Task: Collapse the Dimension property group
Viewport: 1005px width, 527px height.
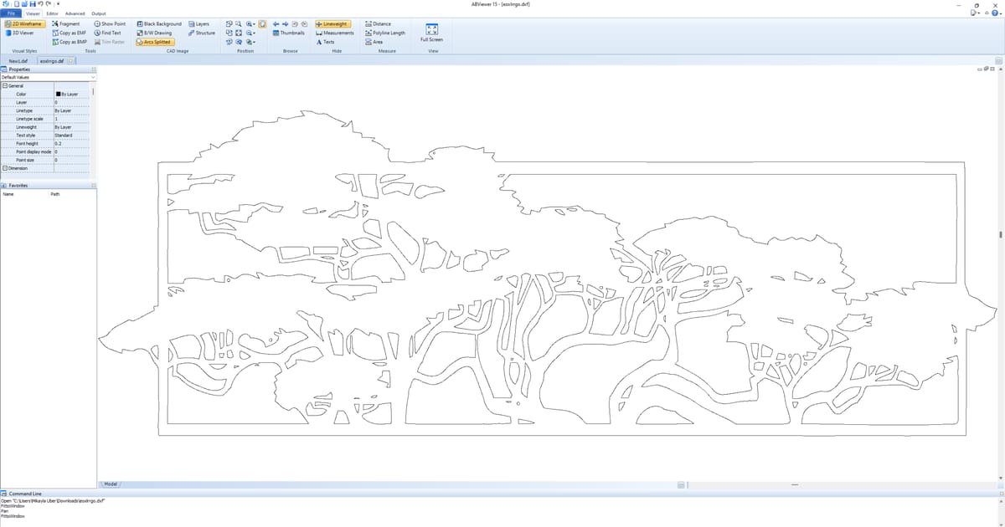Action: [4, 168]
